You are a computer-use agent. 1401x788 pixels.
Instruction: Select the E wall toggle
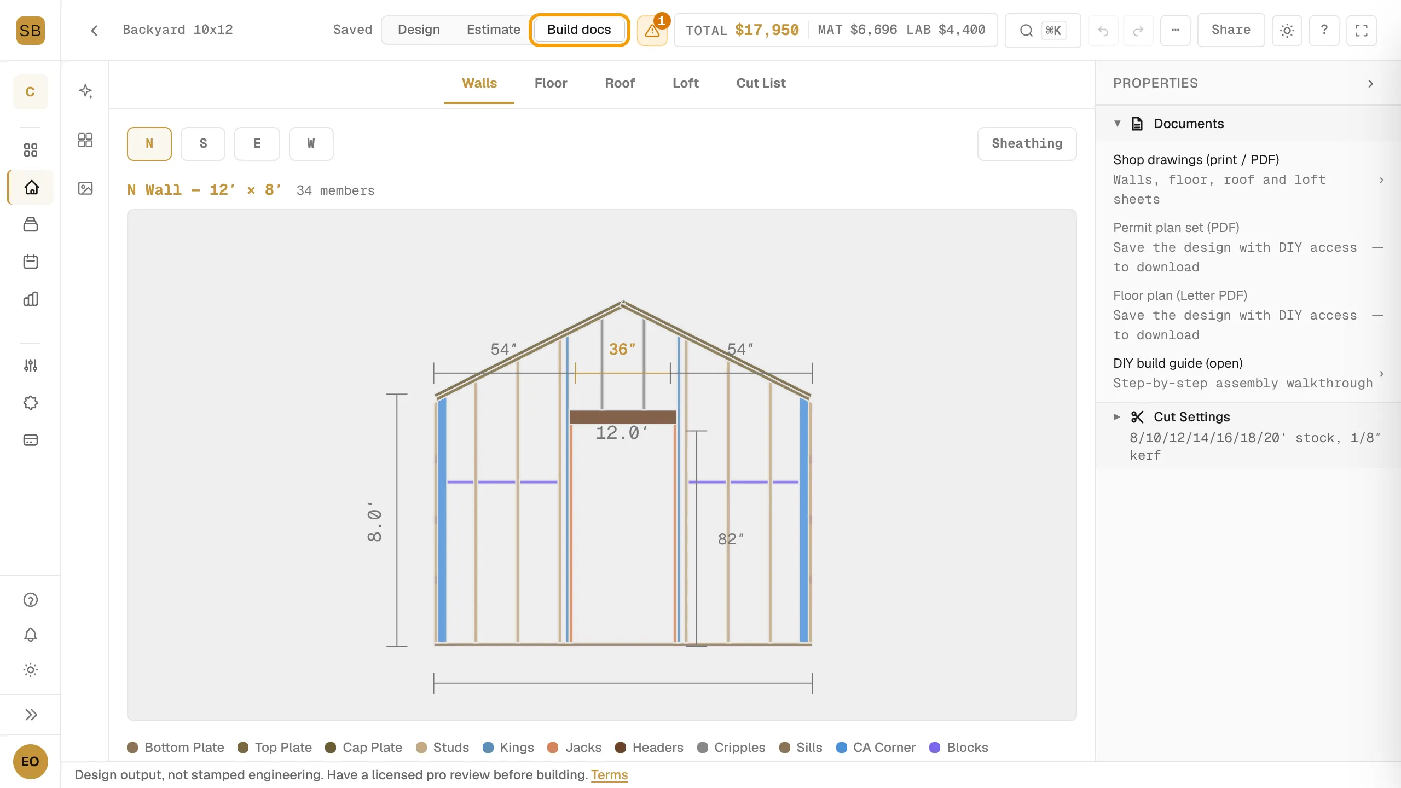tap(257, 143)
